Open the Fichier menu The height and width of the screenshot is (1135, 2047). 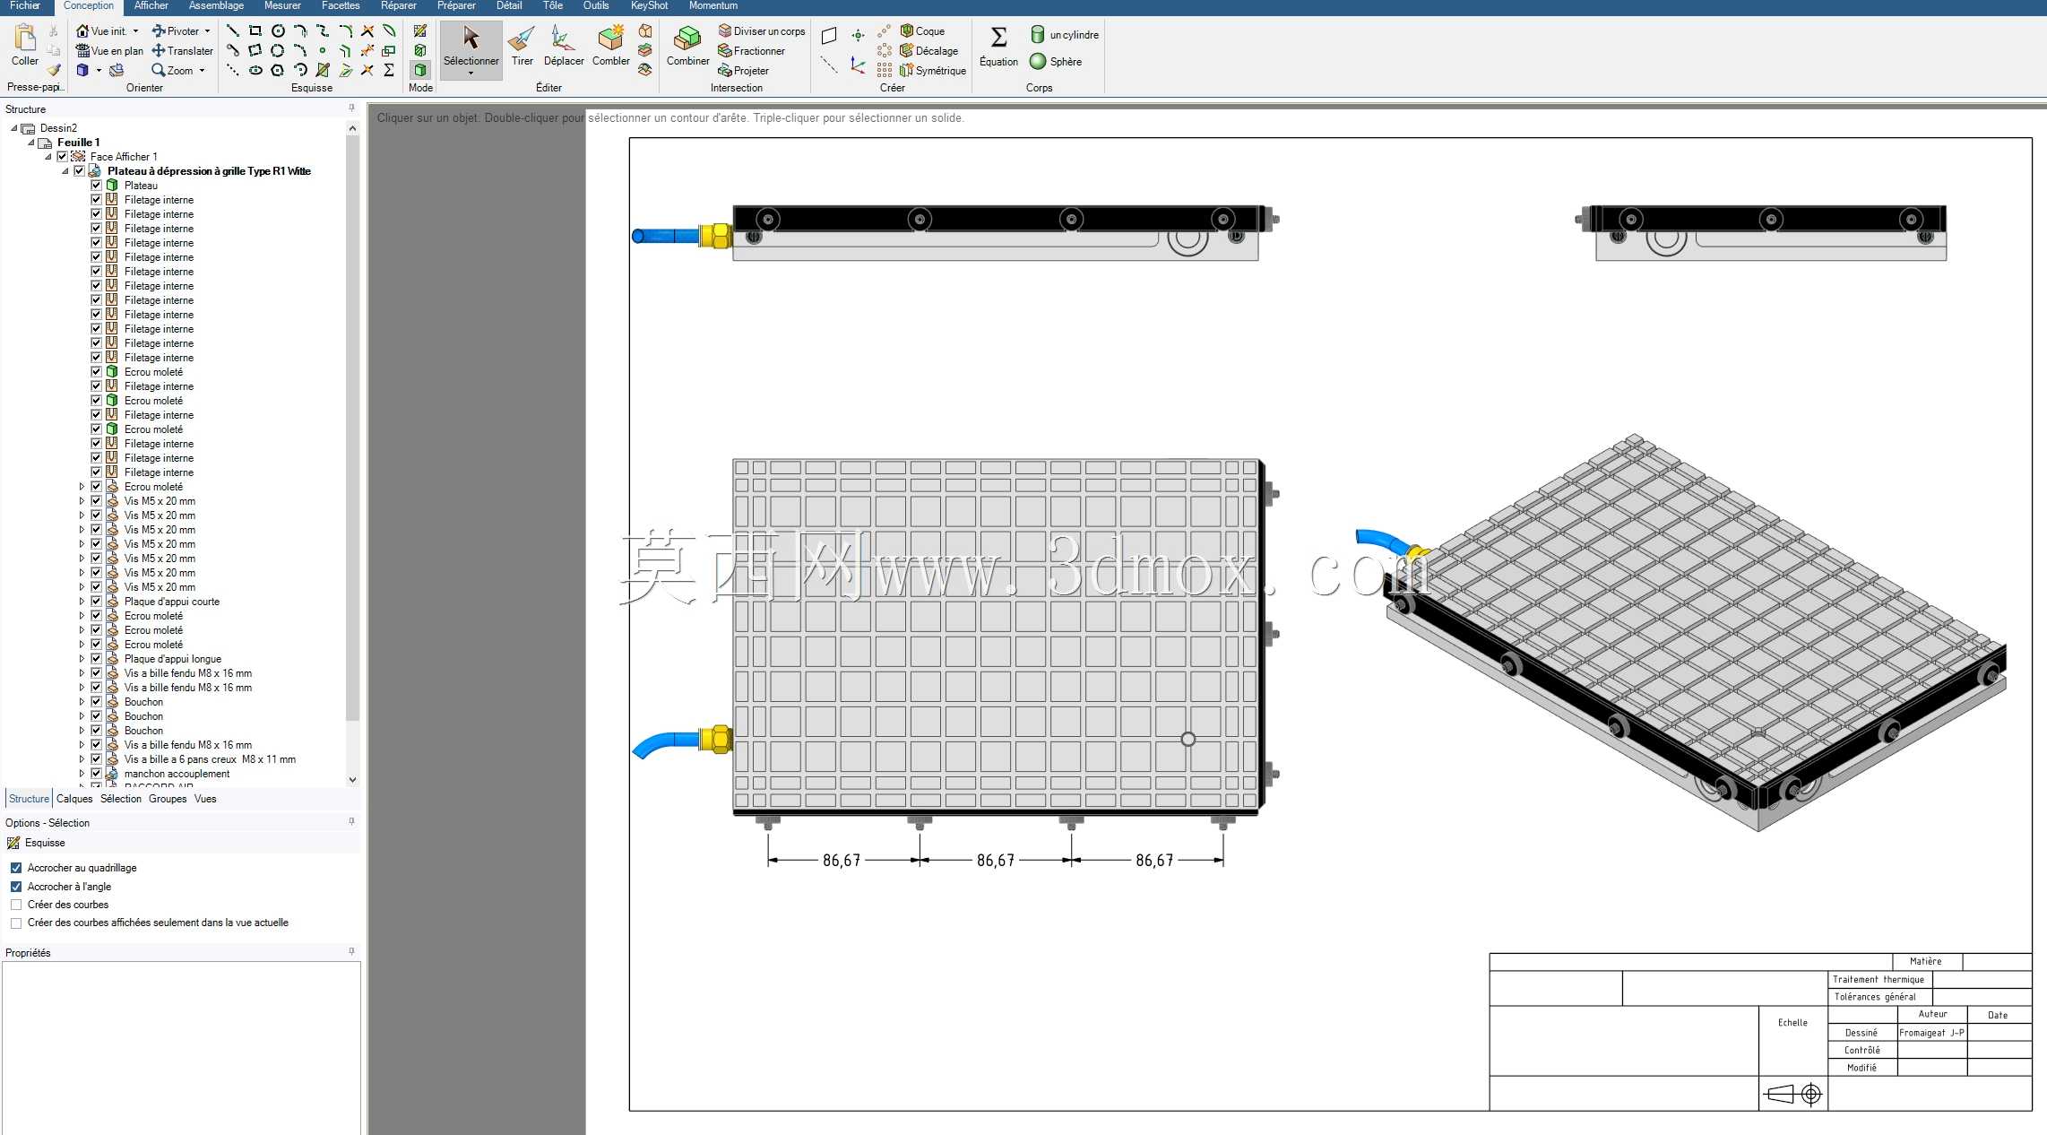(x=25, y=6)
